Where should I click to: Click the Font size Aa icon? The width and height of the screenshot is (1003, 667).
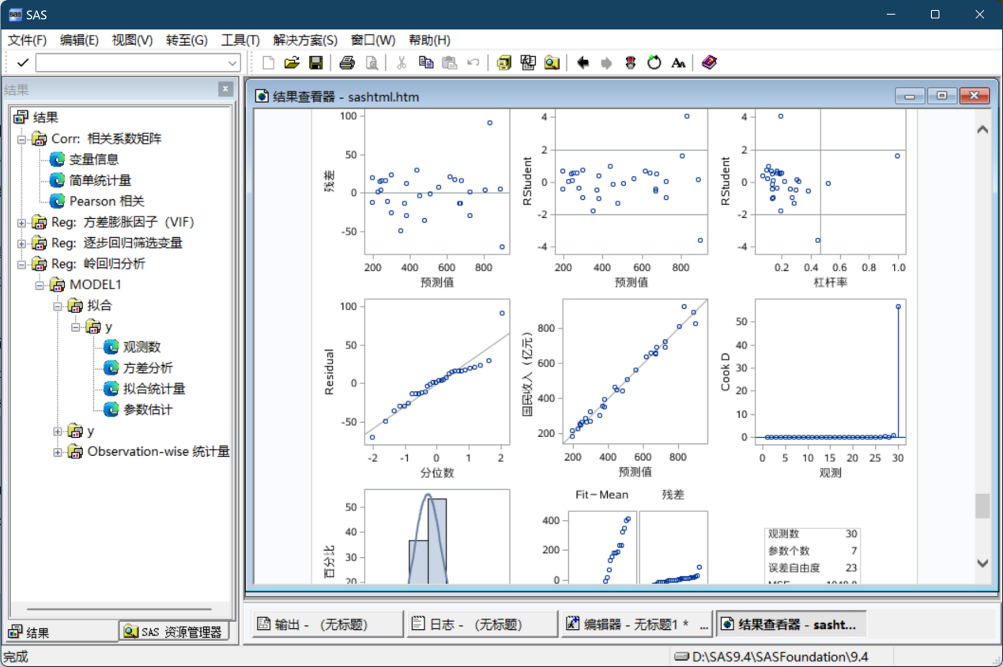point(678,62)
